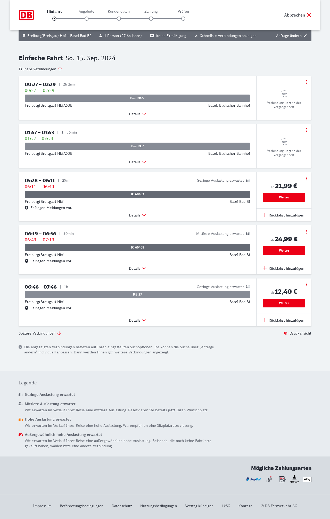Click the DB logo
330x519 pixels.
[x=26, y=15]
